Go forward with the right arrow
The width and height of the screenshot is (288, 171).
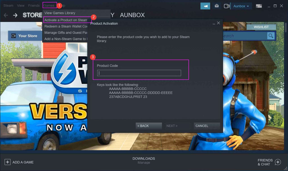coord(15,15)
